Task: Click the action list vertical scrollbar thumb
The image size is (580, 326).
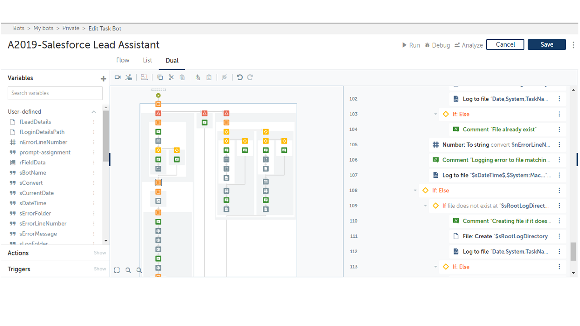Action: coord(573,251)
